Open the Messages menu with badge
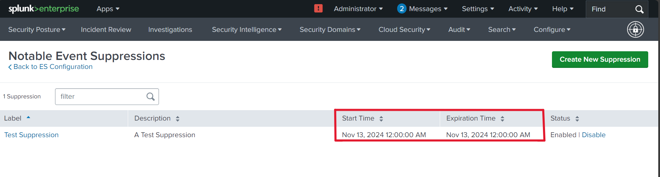660x177 pixels. coord(422,9)
